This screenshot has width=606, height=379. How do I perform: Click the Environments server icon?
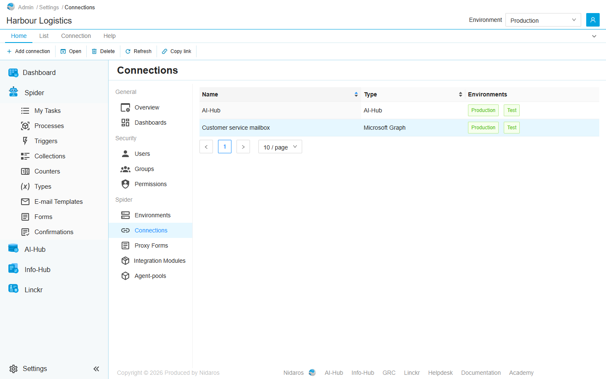tap(125, 215)
